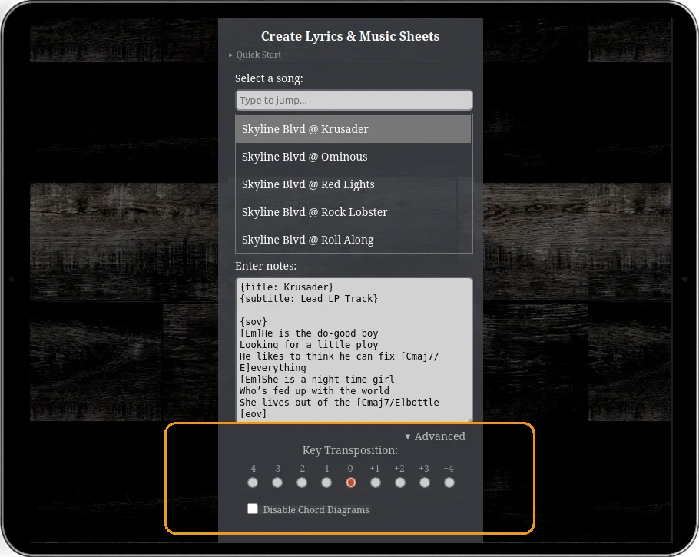Set key transposition to -1
This screenshot has height=557, width=699.
(326, 482)
